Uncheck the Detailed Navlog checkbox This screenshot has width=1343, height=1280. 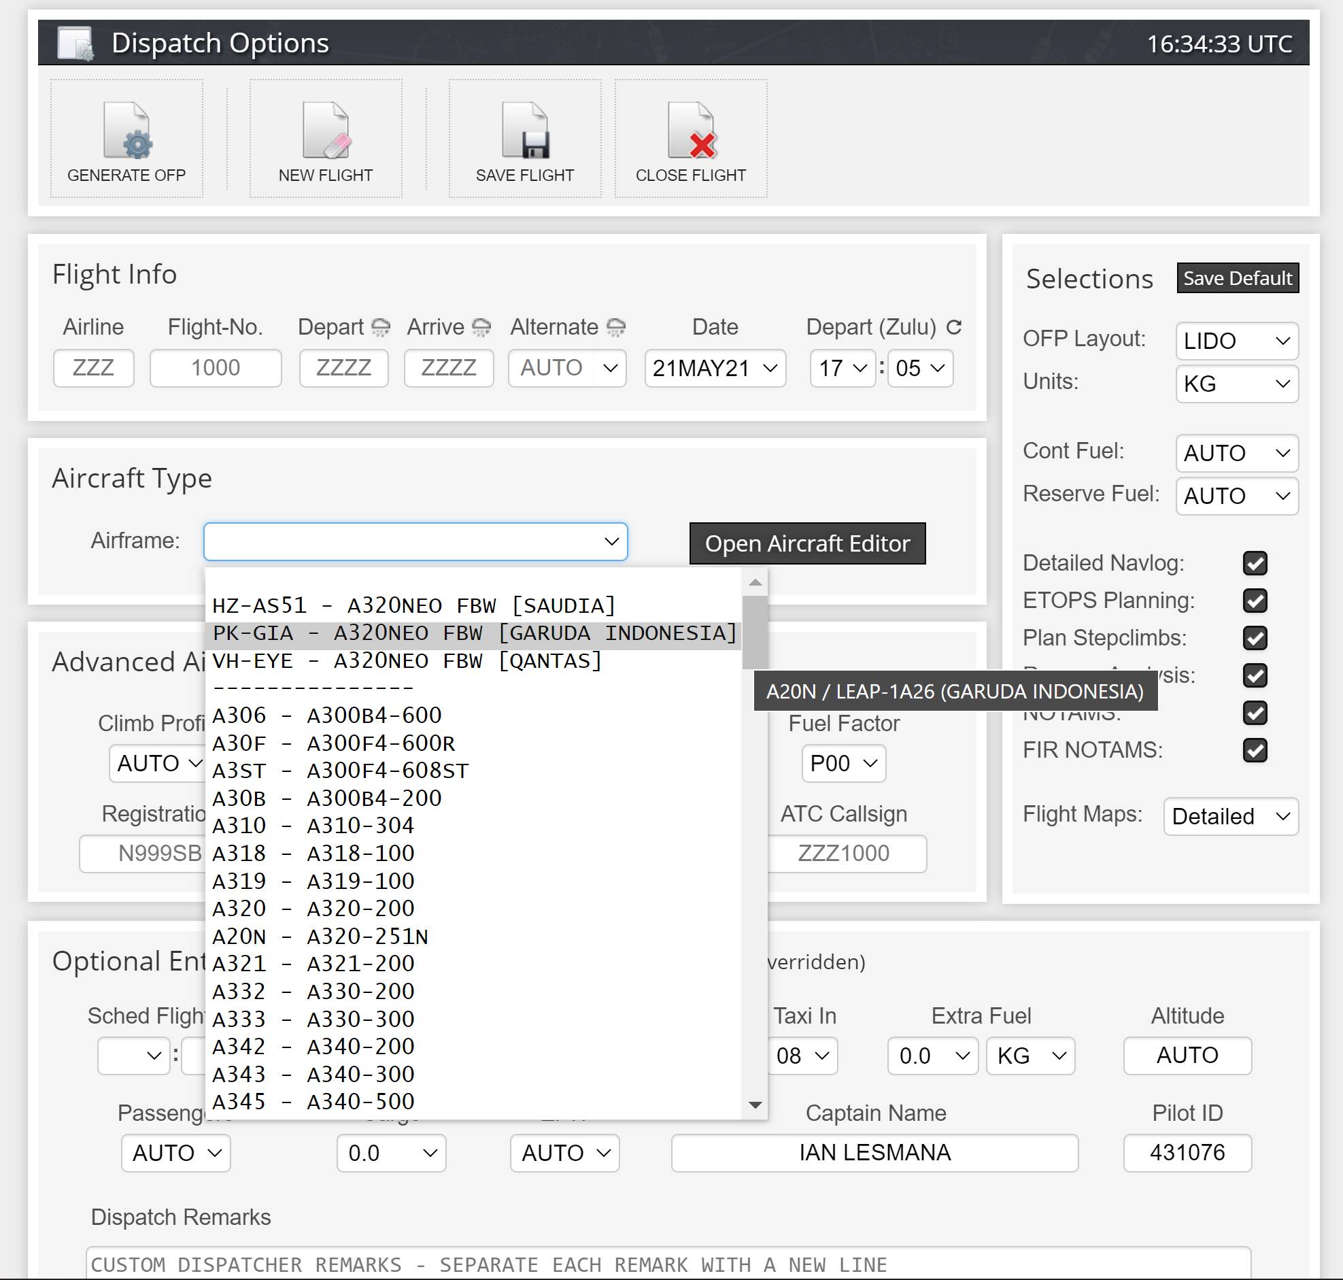point(1255,564)
